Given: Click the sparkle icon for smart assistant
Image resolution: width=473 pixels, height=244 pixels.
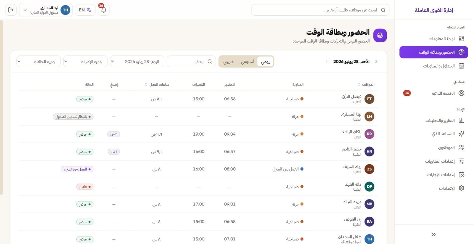Looking at the screenshot, I should pos(461,134).
